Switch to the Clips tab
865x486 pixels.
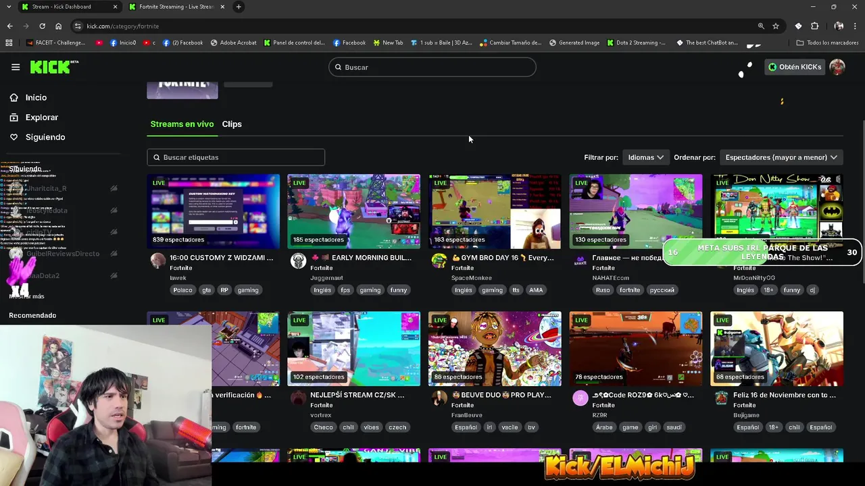pyautogui.click(x=232, y=124)
